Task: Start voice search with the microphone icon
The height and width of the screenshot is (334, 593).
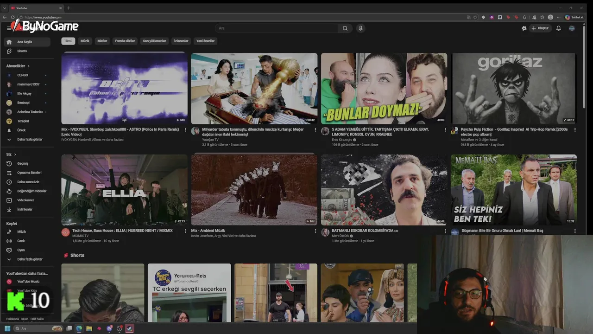Action: (x=360, y=28)
